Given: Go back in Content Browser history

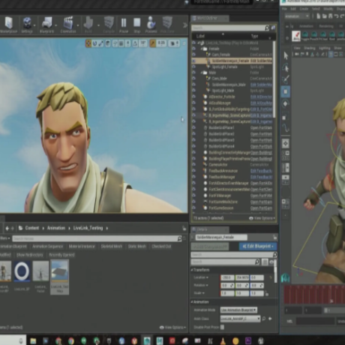Looking at the screenshot, I should [x=7, y=228].
